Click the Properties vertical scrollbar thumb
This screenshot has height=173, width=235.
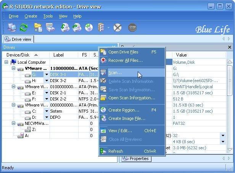[x=230, y=80]
